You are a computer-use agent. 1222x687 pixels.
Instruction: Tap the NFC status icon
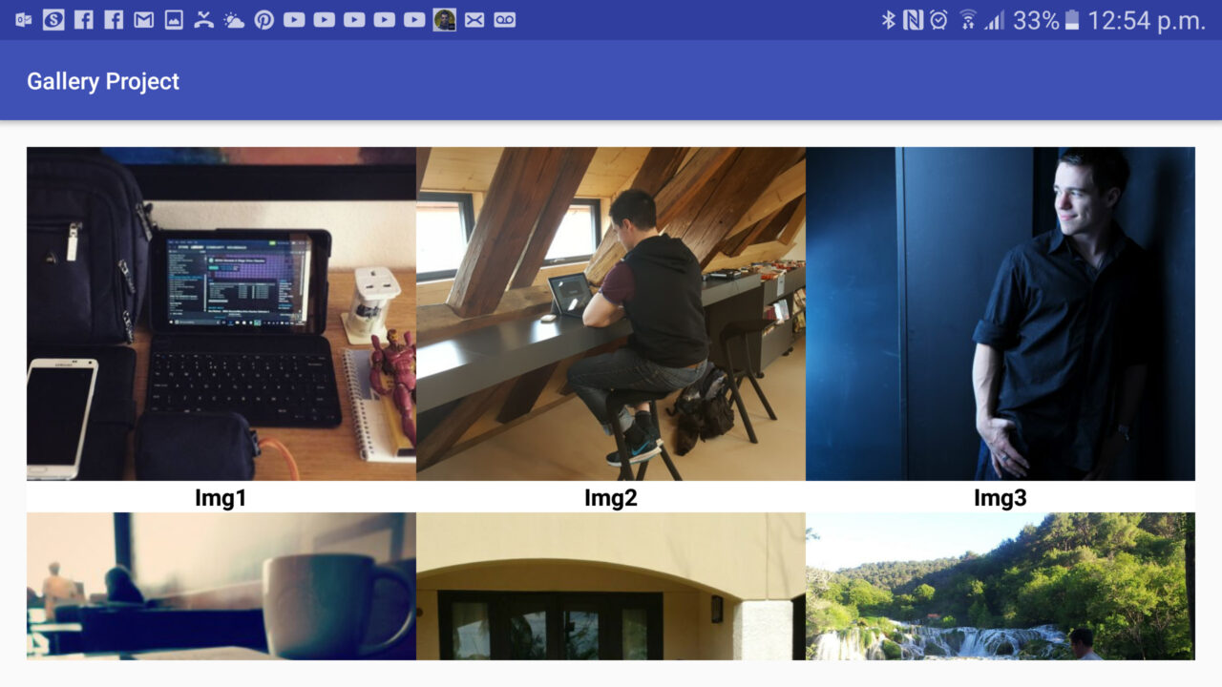[914, 20]
